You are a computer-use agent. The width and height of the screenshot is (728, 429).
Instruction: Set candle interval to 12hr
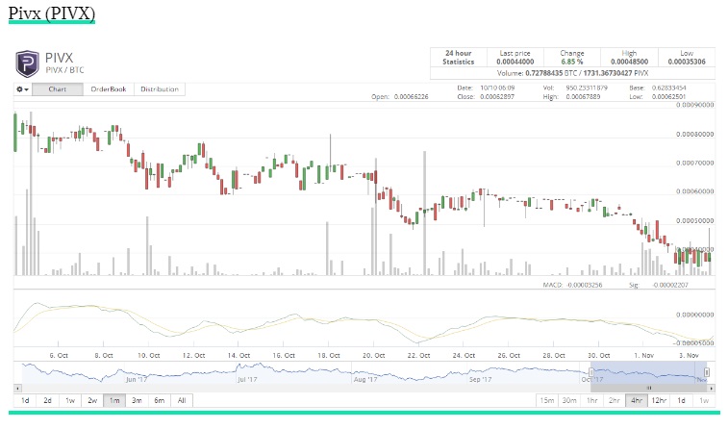point(659,400)
